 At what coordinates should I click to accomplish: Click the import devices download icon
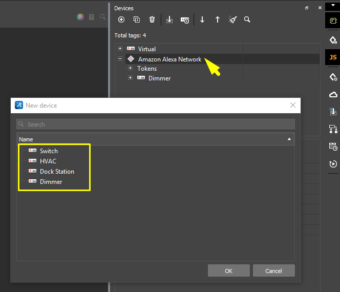click(169, 19)
